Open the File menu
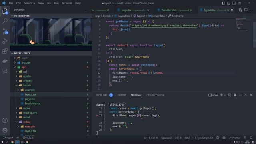Screen dimensions: 256x144 pos(11,3)
